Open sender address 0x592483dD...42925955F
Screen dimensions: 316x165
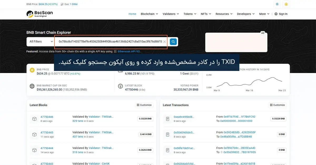240,132
